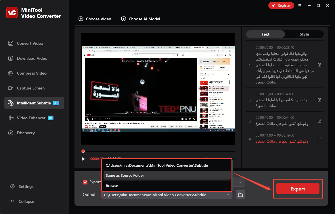Viewport: 335px width, 214px height.
Task: Select subtitle timestamp 00:00:40,00 ~ 00:00:44,00
Action: [275, 117]
